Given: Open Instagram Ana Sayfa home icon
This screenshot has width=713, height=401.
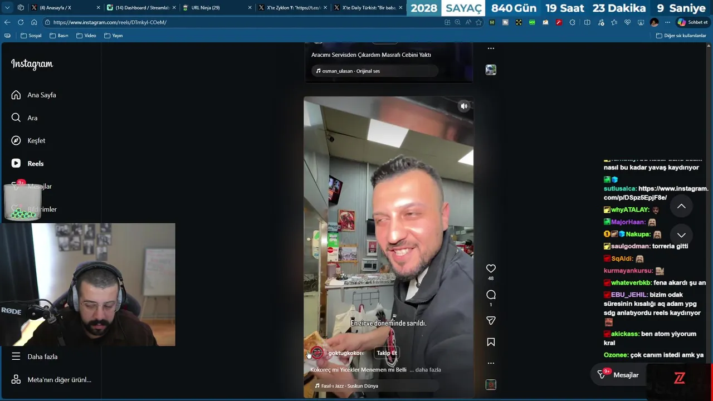Looking at the screenshot, I should click(16, 95).
